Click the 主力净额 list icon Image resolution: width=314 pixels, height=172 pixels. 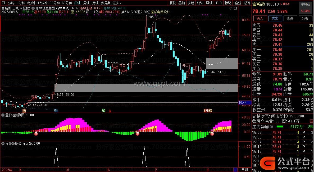tap(272, 127)
